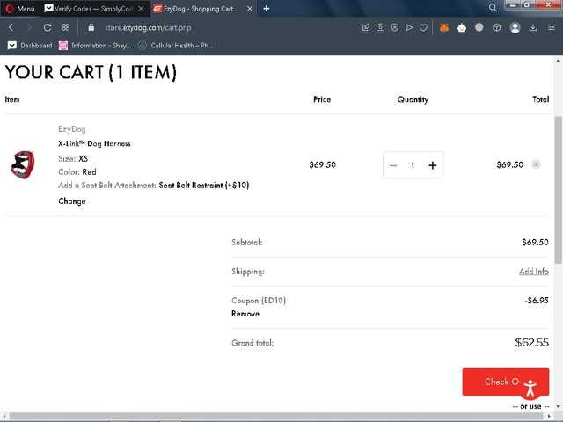
Task: Click Seat Belt Restraint (+$10) text
Action: tap(204, 186)
